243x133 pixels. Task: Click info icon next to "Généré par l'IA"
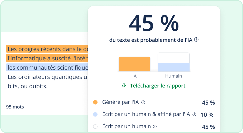pos(143,102)
